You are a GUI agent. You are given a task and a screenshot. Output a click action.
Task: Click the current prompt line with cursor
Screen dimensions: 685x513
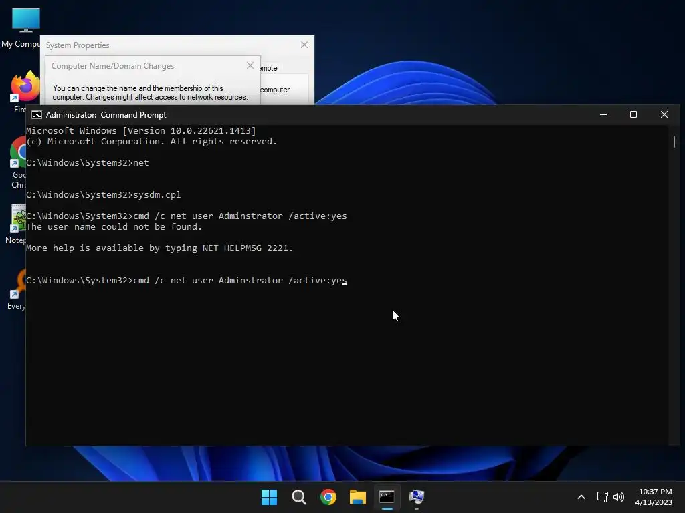[x=187, y=280]
